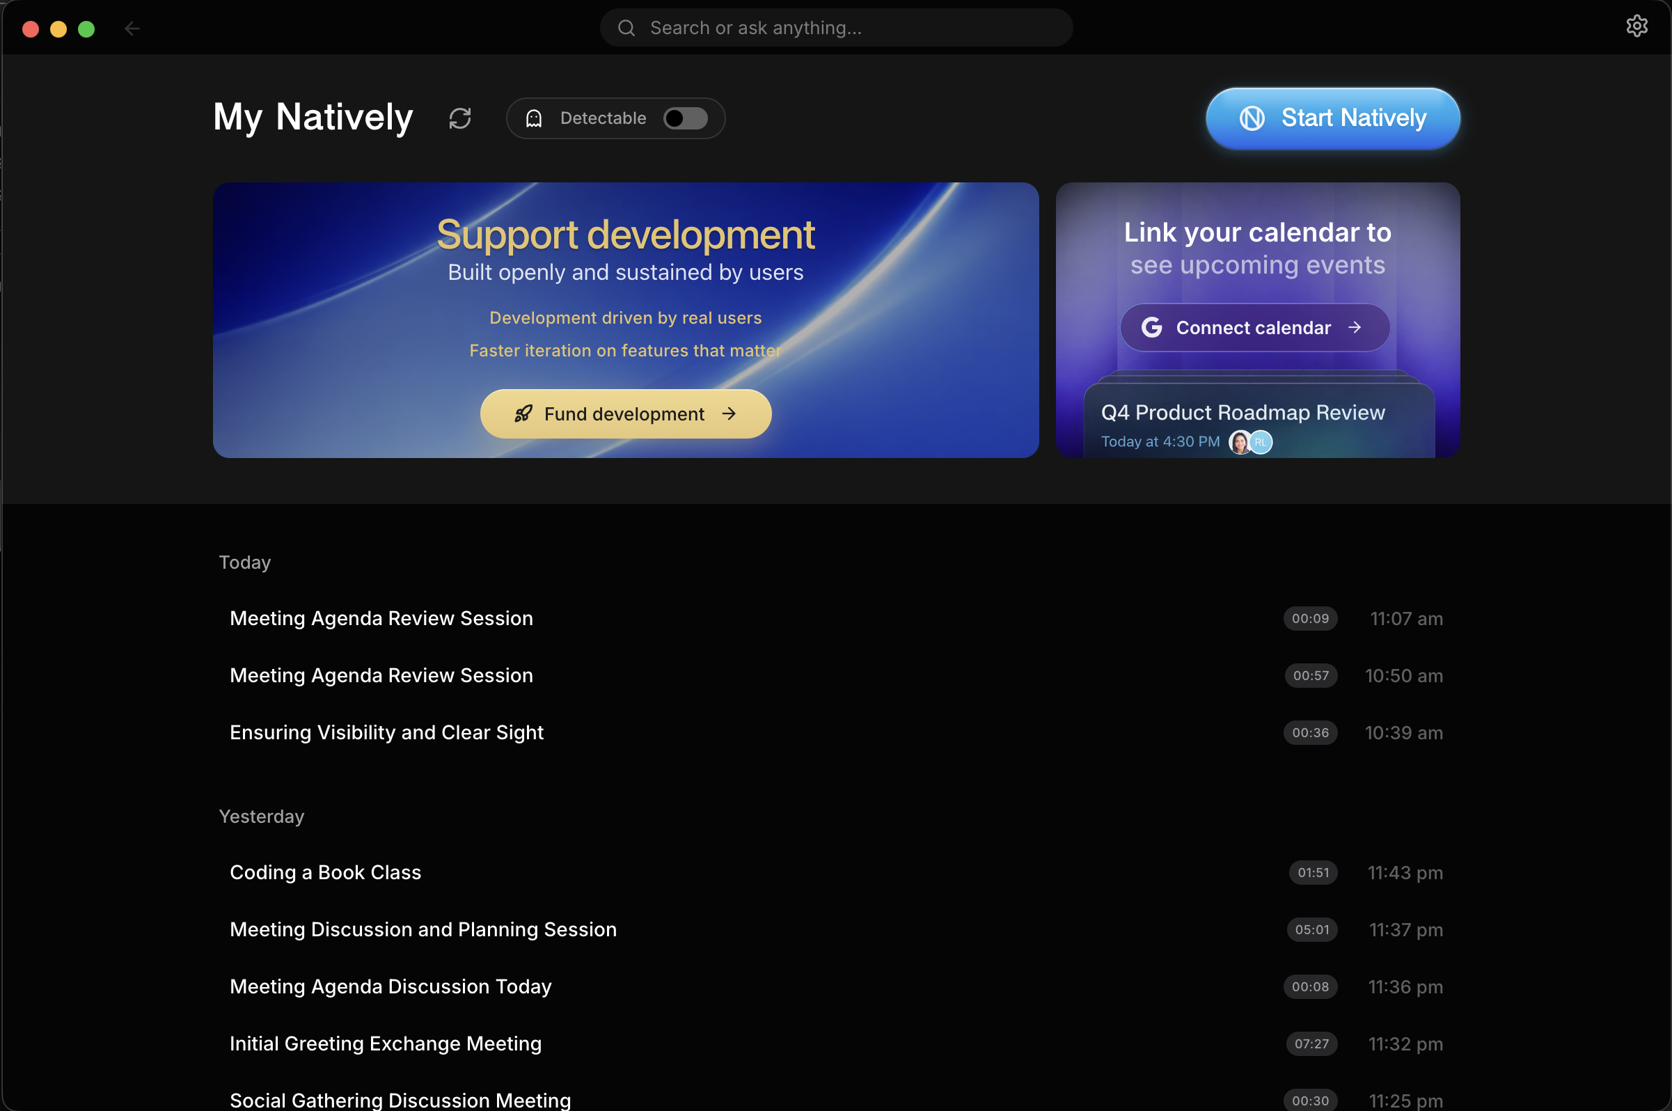Open the Ensuring Visibility and Clear Sight recording
1672x1111 pixels.
[x=386, y=732]
